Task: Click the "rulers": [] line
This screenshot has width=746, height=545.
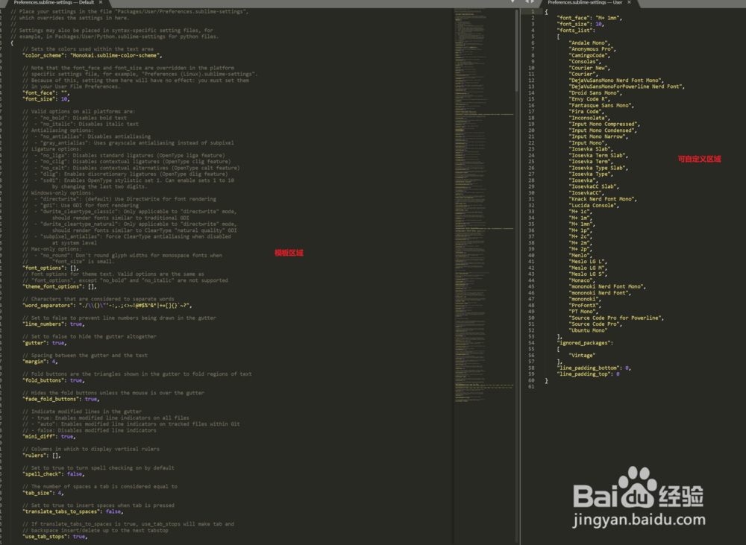Action: point(41,456)
